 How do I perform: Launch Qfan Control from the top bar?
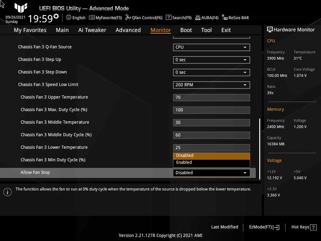(x=144, y=18)
